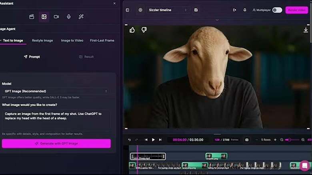Viewport: 312px width, 175px height.
Task: Toggle the left sidebar panel
Action: click(x=128, y=10)
